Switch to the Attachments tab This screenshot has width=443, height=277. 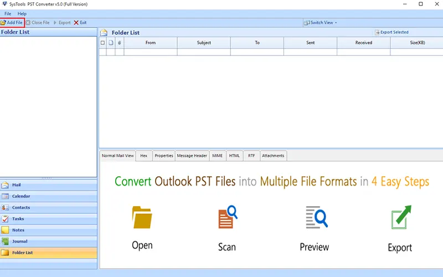273,156
